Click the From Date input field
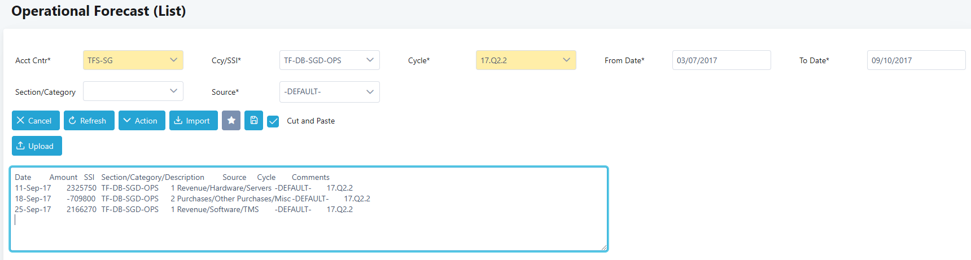 point(721,60)
